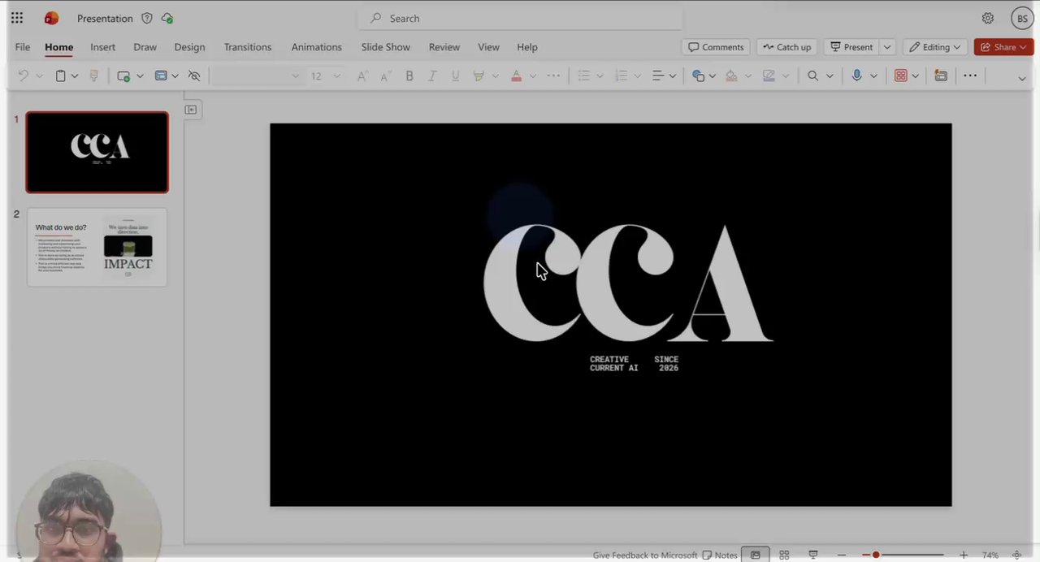This screenshot has width=1040, height=562.
Task: Click the bullets list icon
Action: pyautogui.click(x=583, y=76)
